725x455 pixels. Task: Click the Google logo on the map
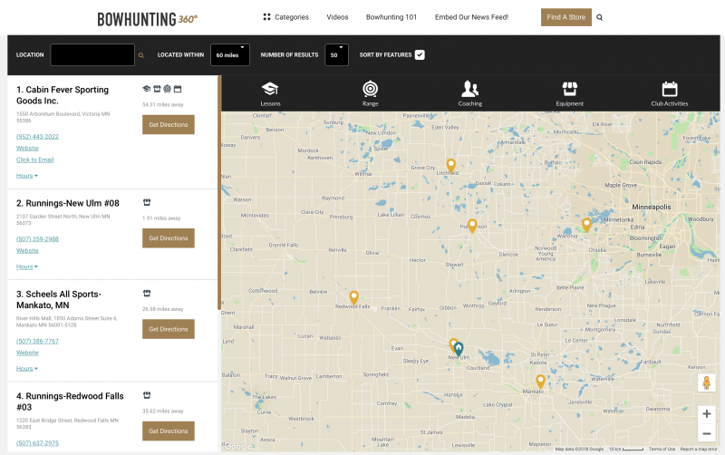[238, 446]
